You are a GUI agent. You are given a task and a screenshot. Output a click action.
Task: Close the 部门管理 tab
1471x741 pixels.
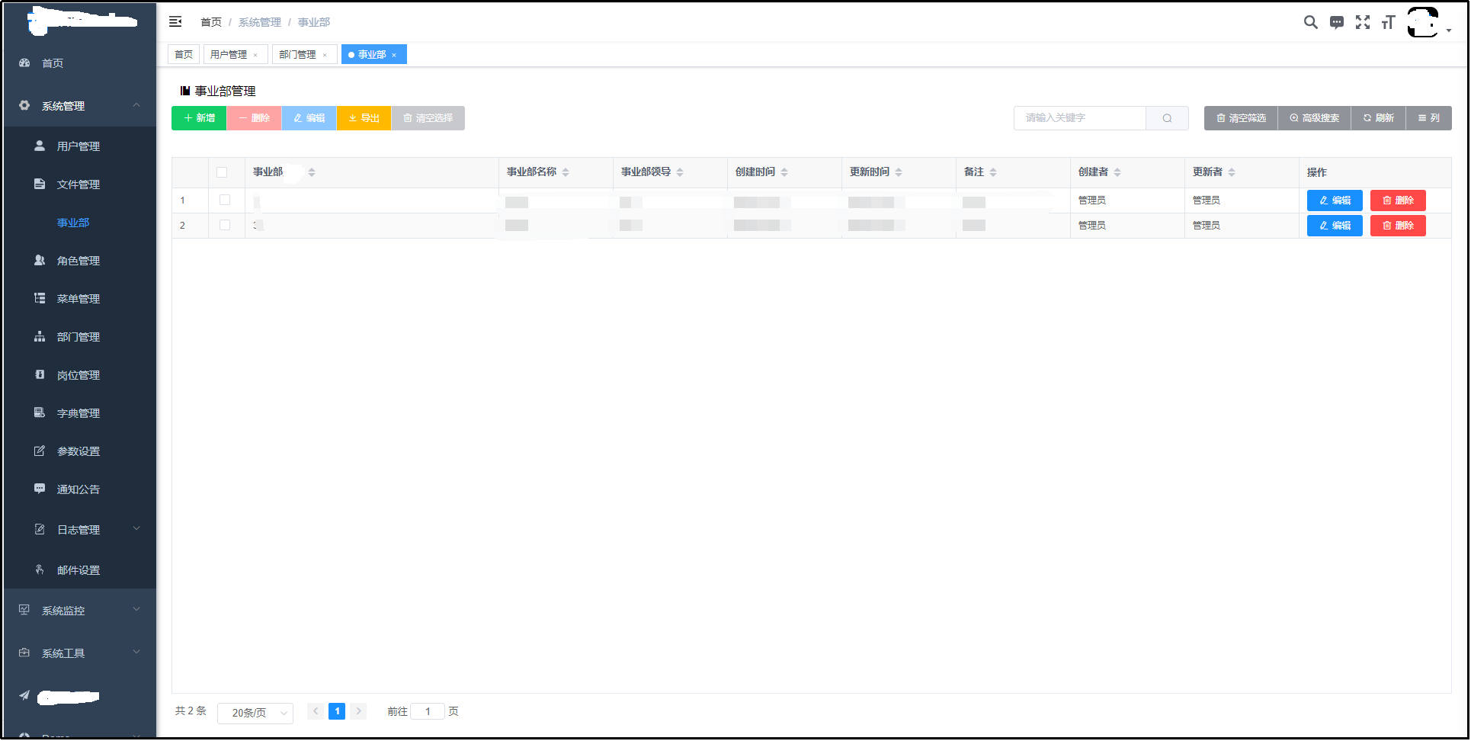325,55
